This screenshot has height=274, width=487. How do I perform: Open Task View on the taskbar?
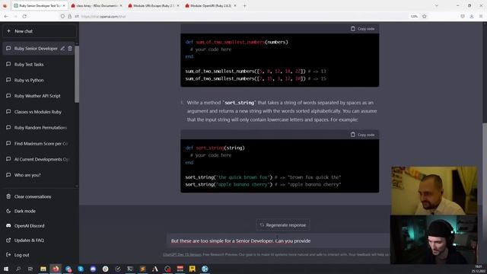pos(30,269)
